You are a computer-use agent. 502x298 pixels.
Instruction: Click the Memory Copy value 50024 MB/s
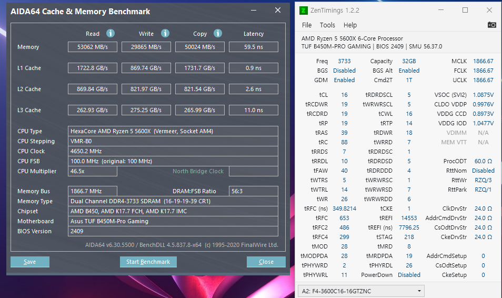tap(200, 47)
